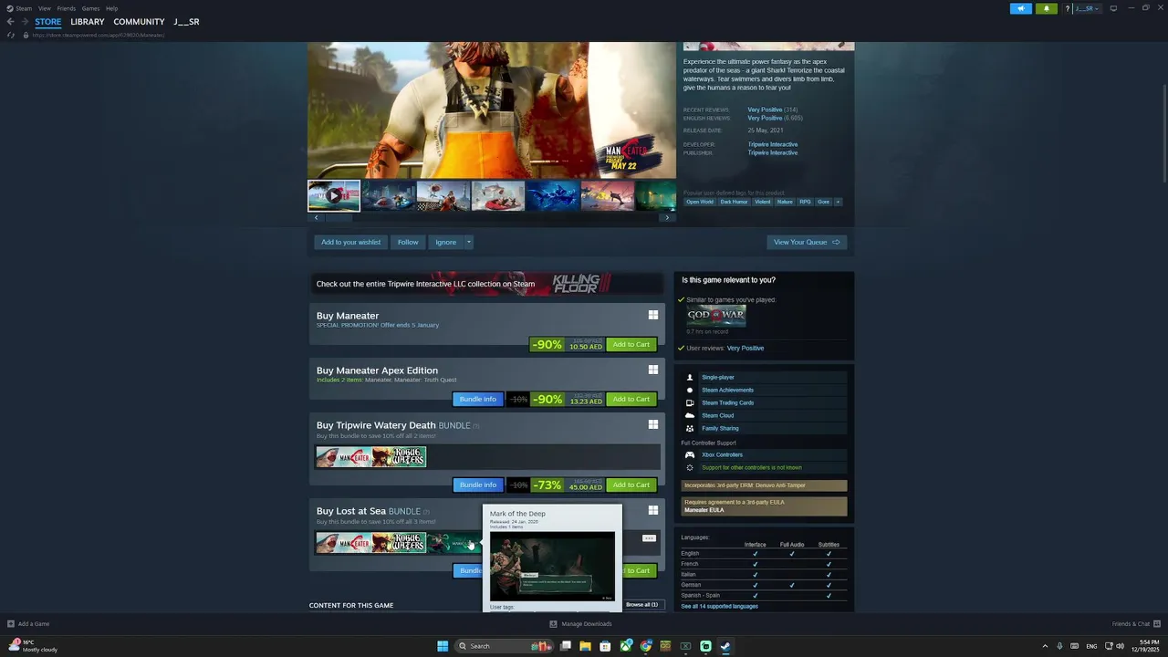
Task: Open the Dark Humor tag
Action: (734, 202)
